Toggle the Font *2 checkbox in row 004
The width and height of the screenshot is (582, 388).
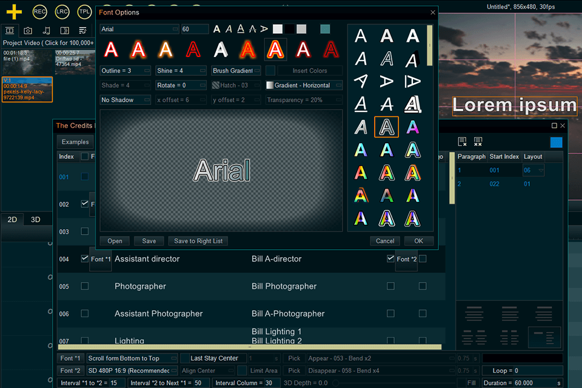pyautogui.click(x=390, y=258)
